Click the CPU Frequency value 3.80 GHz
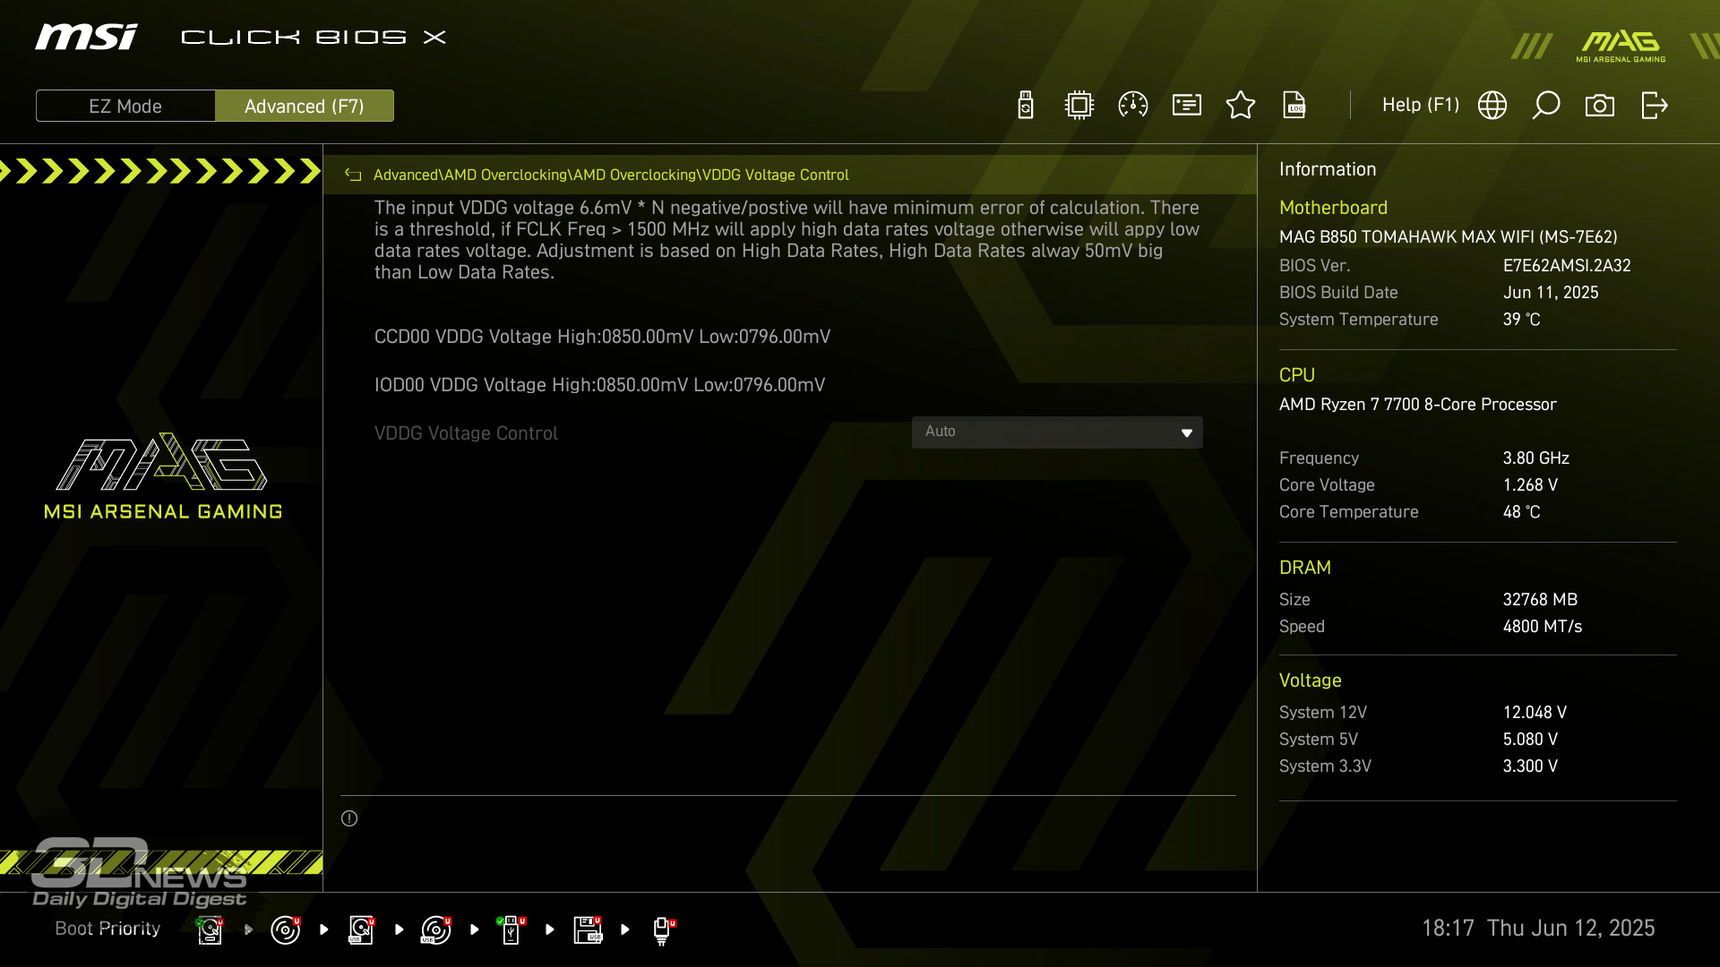 tap(1535, 458)
